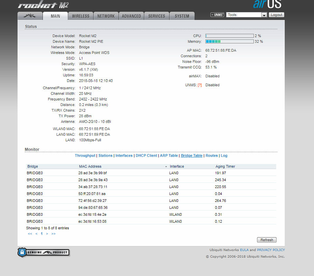Select MAC 94:de:80:67:65:36 cell
This screenshot has height=276, width=314.
click(x=93, y=207)
